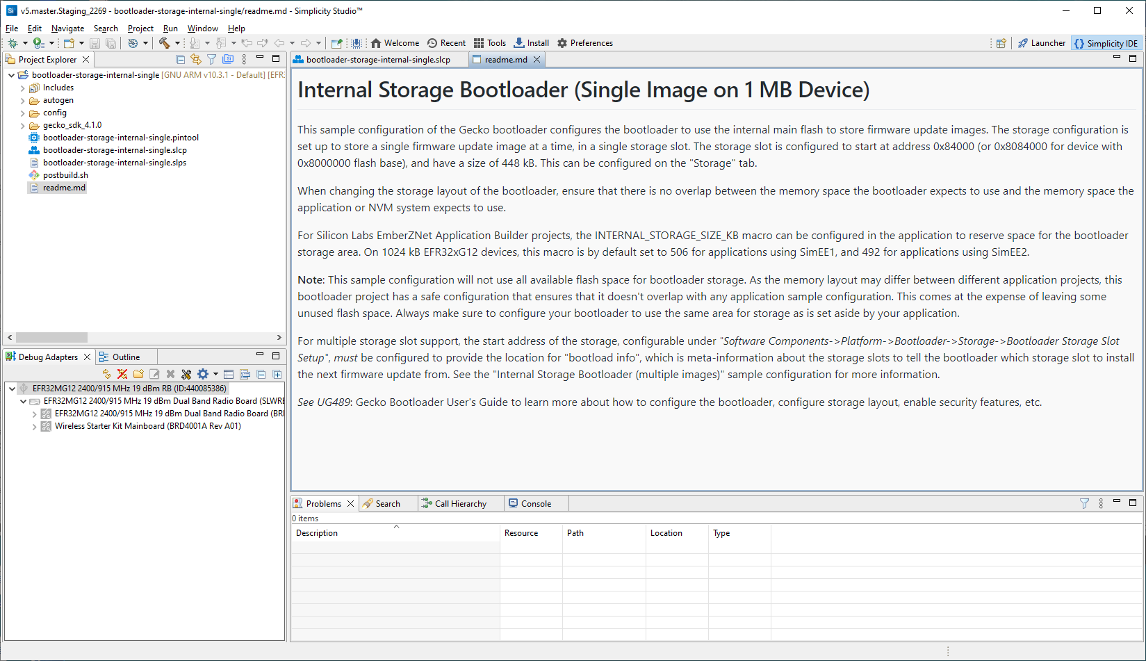Toggle Problems view filter funnel
The image size is (1146, 661).
[1084, 503]
